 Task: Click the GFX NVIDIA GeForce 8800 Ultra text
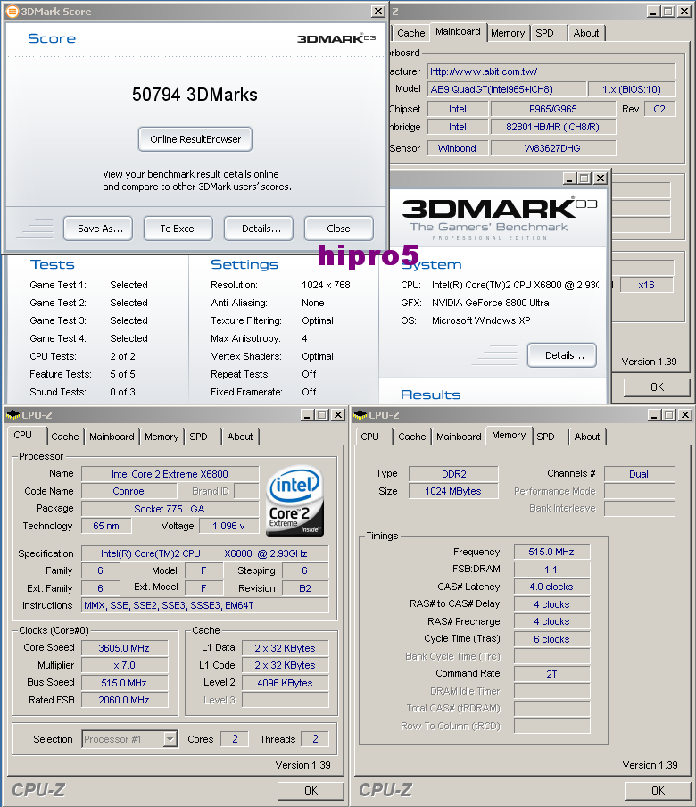(x=490, y=303)
